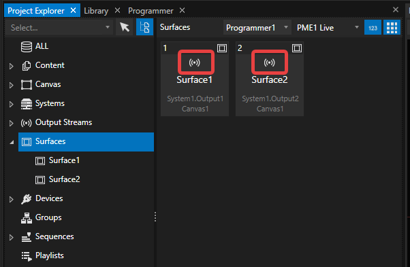Expand the Content tree node

tap(12, 66)
